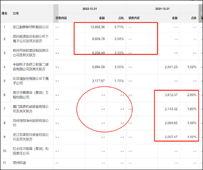Open 苏州浩翔净化科技有限公司 entry

(x=31, y=123)
